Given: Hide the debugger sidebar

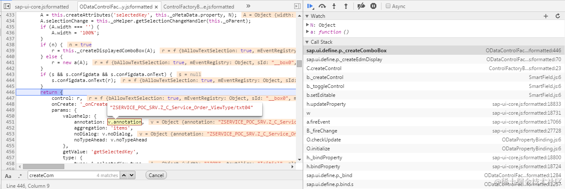Looking at the screenshot, I should [x=297, y=6].
